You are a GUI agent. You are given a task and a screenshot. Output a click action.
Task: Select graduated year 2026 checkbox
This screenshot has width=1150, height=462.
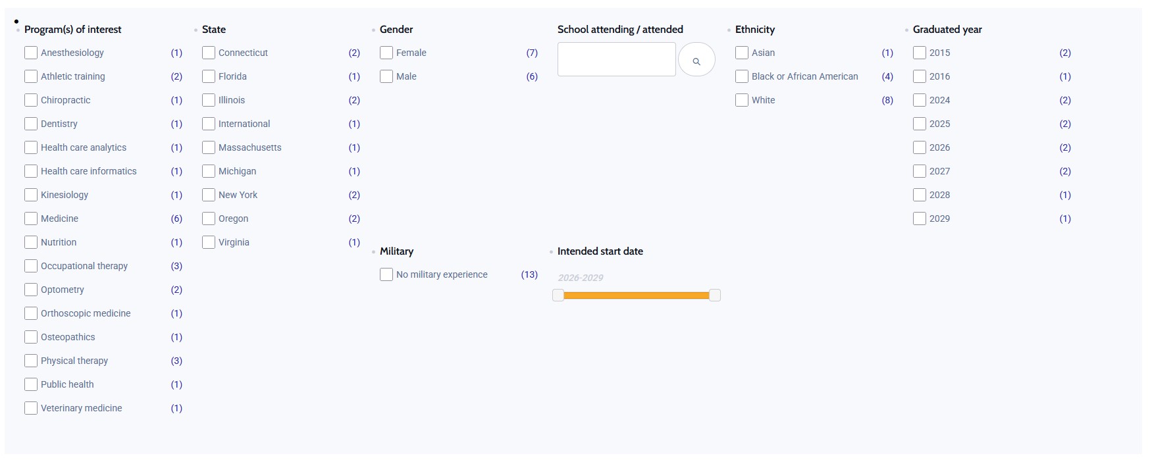[920, 147]
